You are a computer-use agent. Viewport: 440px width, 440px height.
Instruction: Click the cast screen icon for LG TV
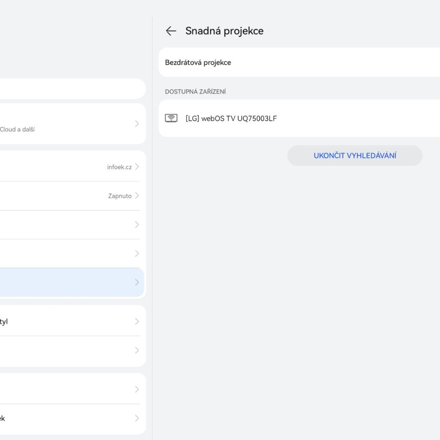(x=171, y=118)
